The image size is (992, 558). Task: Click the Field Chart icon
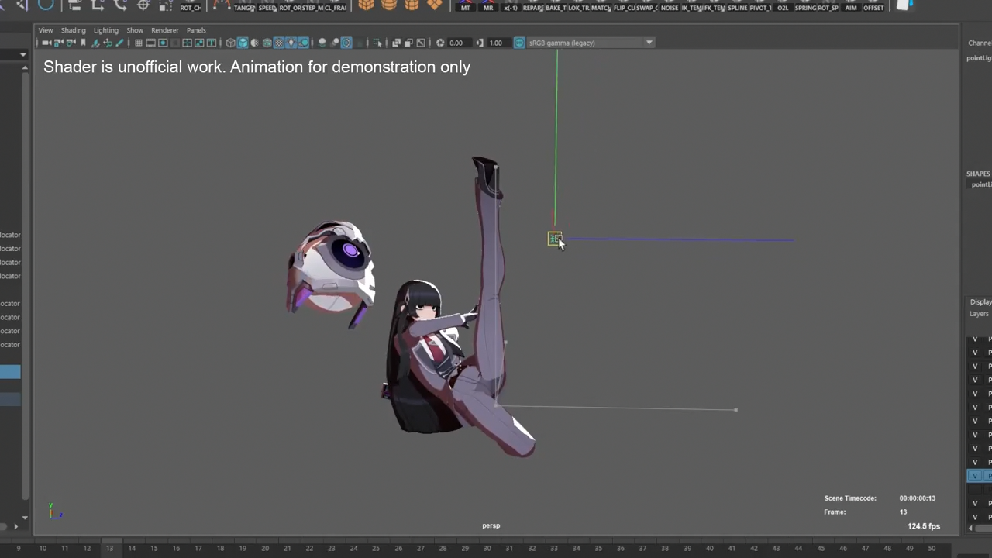pos(187,43)
